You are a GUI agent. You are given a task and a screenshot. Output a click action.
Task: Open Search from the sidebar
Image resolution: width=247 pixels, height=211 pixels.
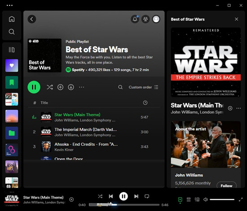[12, 32]
